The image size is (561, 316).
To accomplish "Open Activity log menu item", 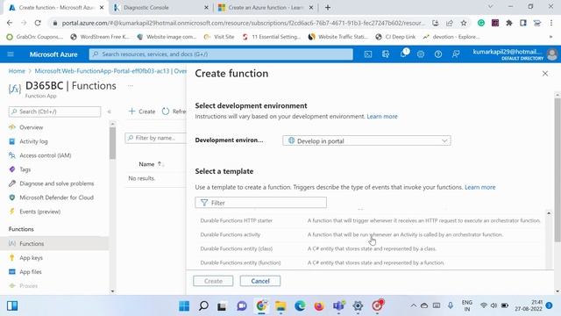I will pos(33,141).
